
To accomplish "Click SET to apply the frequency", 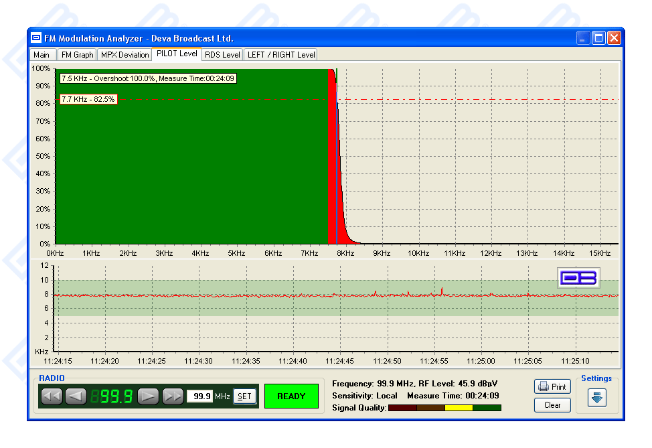I will [244, 396].
